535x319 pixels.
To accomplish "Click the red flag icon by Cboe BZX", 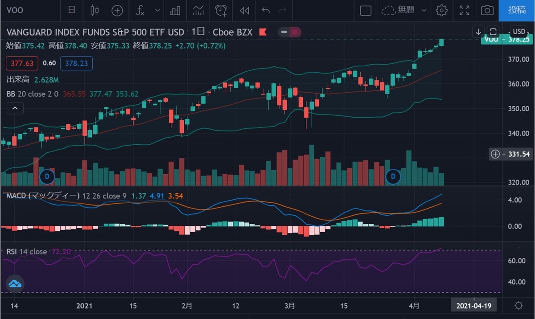I will click(263, 32).
